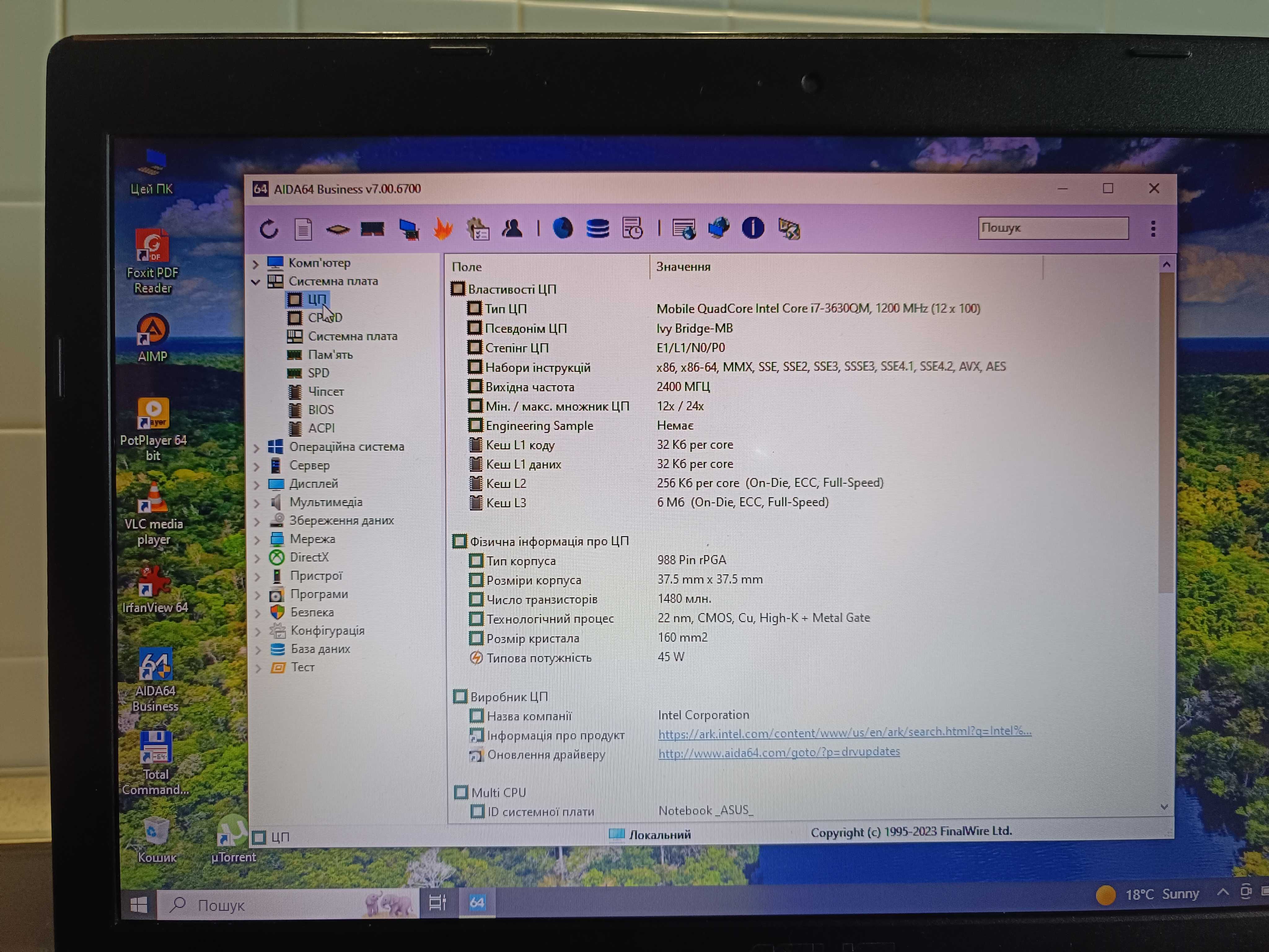Open Foxit PDF Reader desktop shortcut
The image size is (1269, 952).
tap(153, 262)
